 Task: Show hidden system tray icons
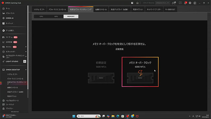[190, 116]
